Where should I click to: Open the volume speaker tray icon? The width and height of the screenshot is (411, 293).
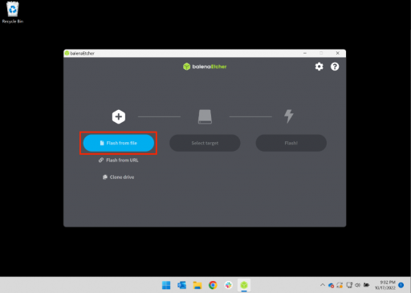[x=358, y=285]
